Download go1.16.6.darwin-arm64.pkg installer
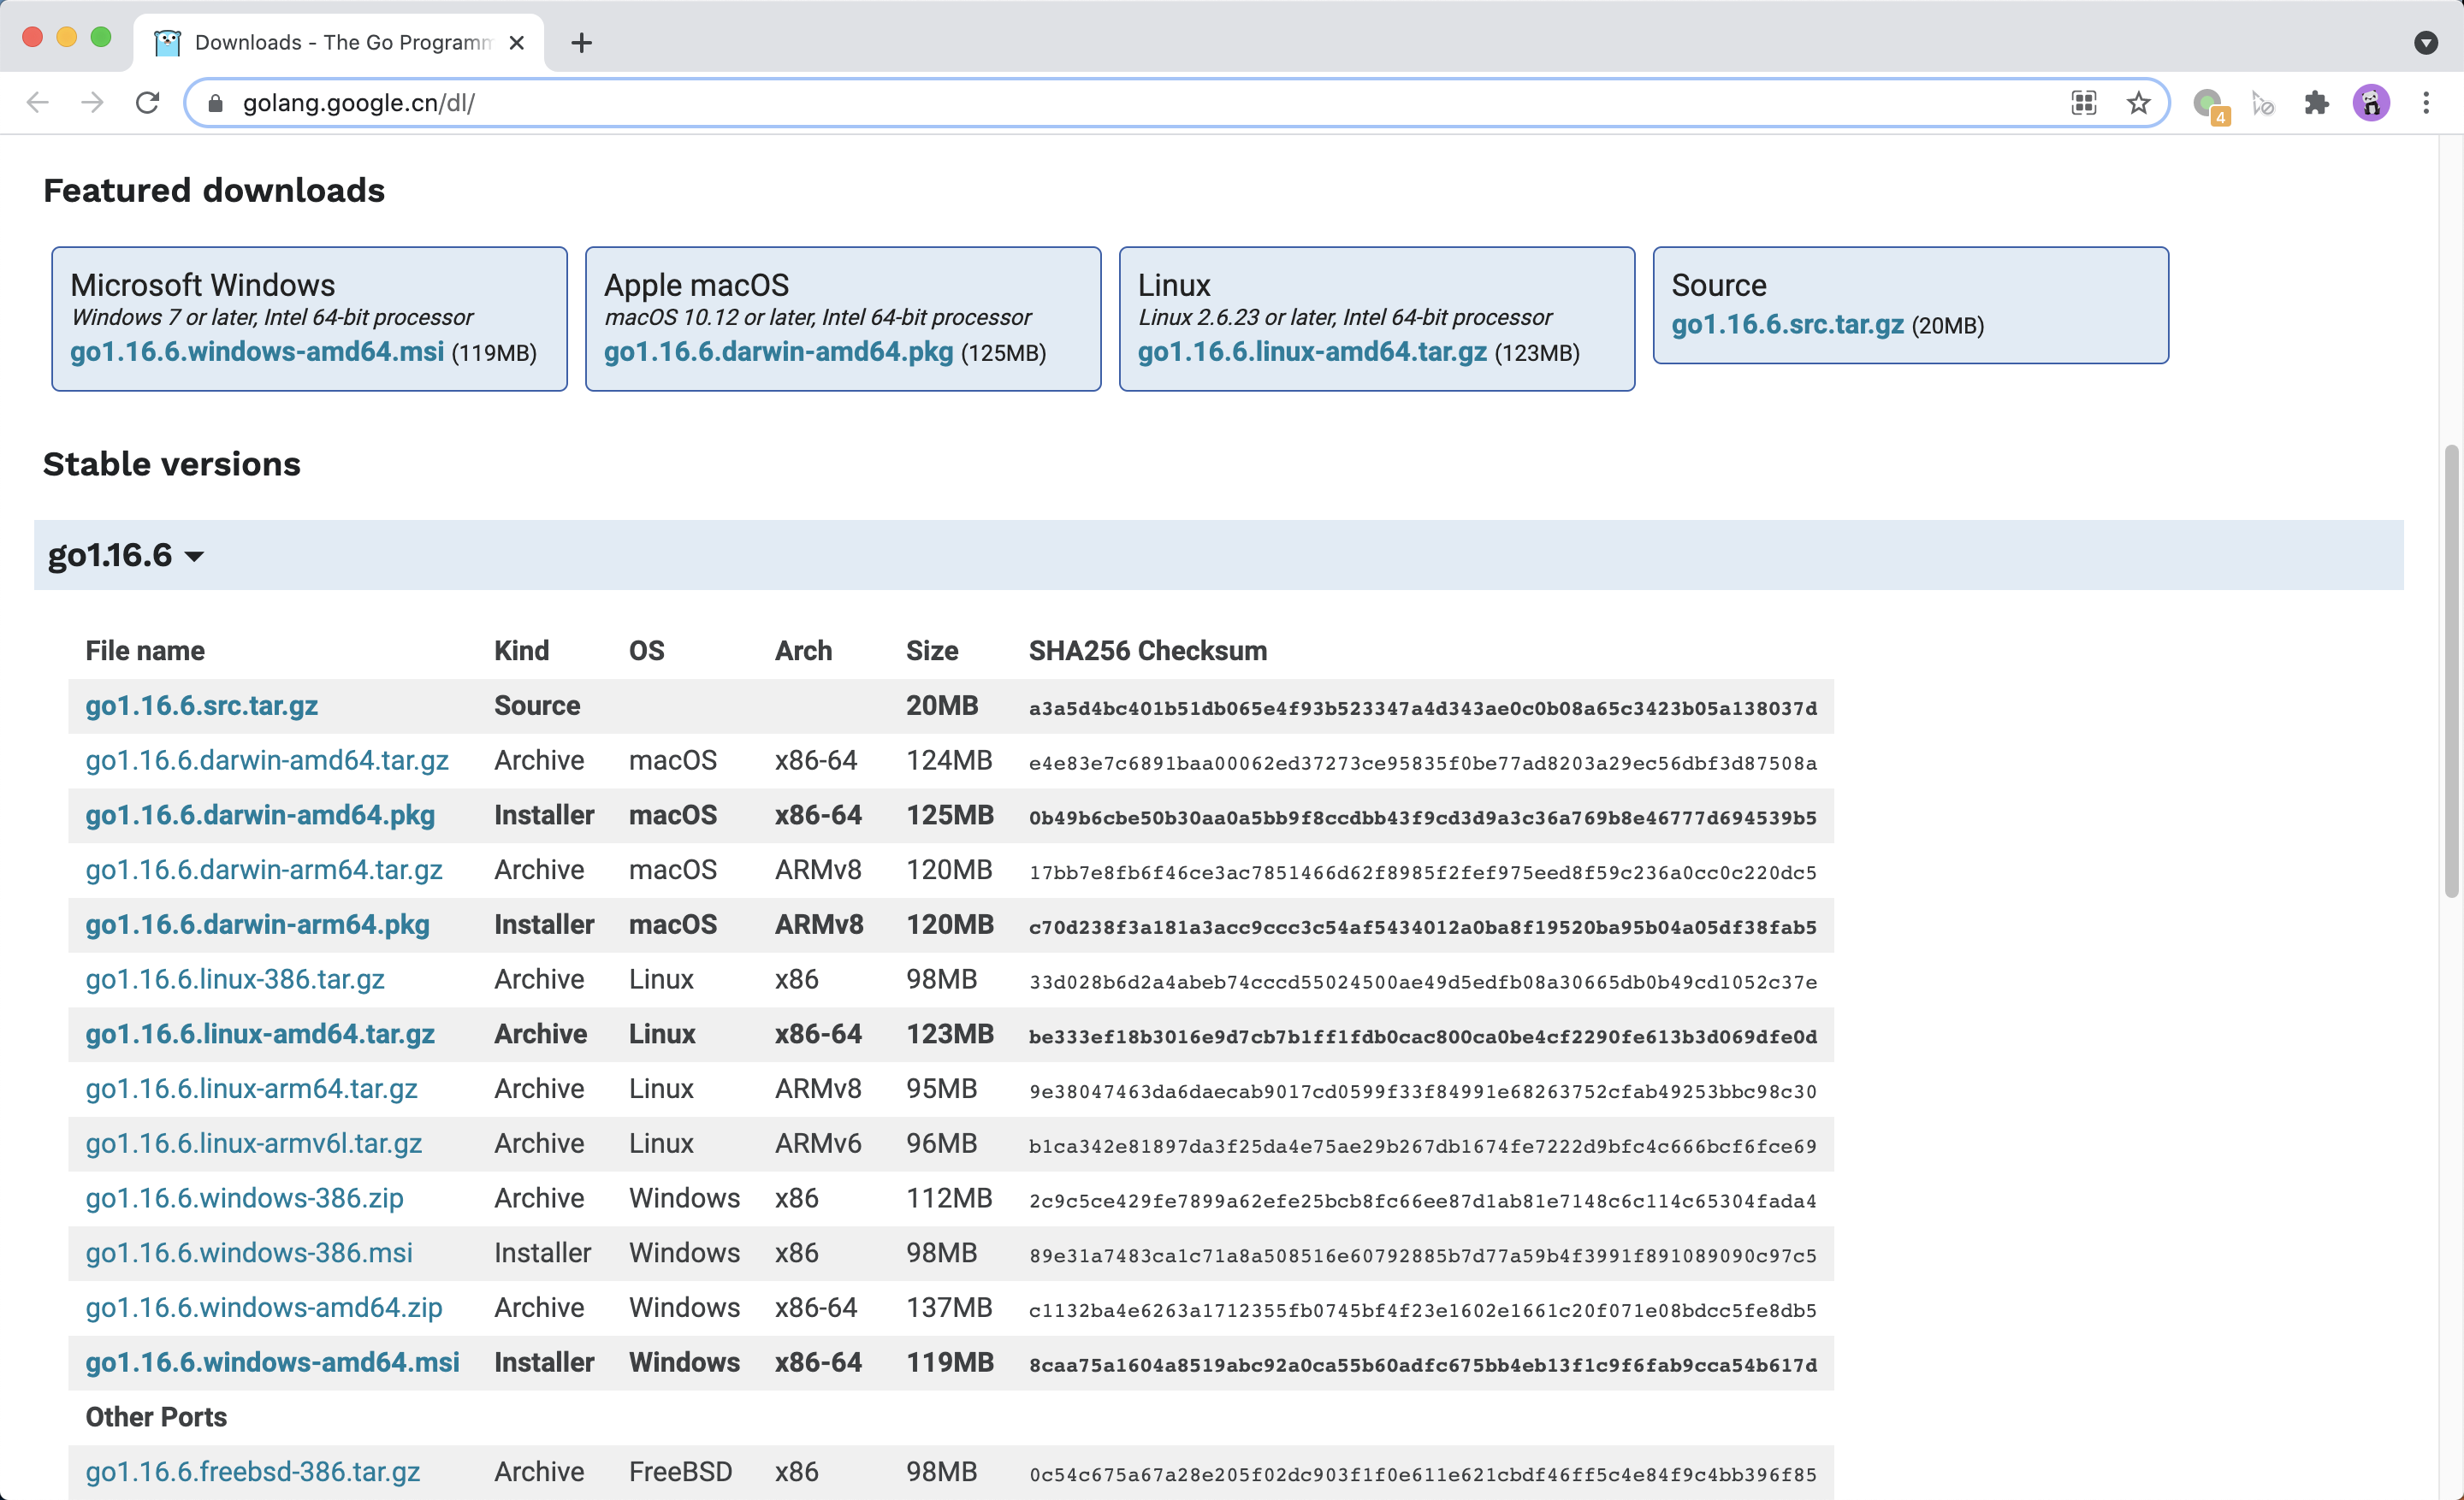This screenshot has height=1500, width=2464. point(258,924)
